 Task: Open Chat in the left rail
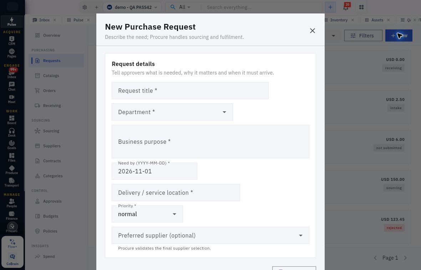click(x=11, y=86)
